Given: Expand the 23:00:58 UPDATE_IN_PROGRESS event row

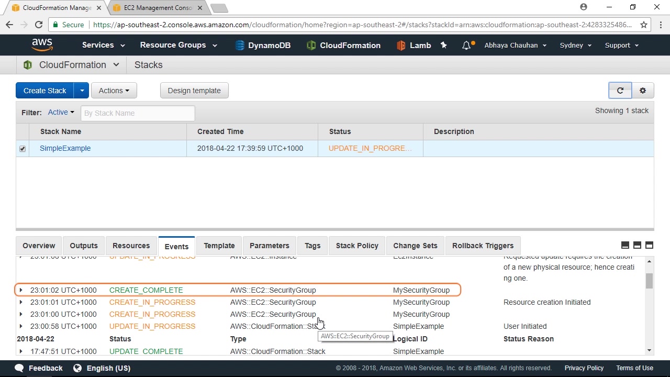Looking at the screenshot, I should click(x=21, y=326).
